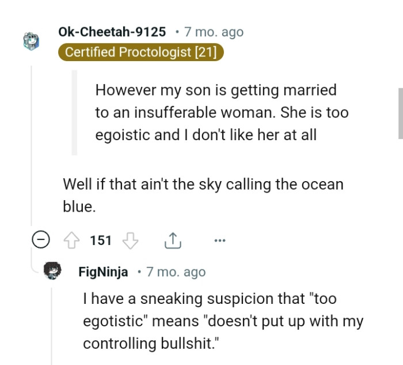Click the 151 vote count
Viewport: 403px width, 365px height.
click(101, 241)
